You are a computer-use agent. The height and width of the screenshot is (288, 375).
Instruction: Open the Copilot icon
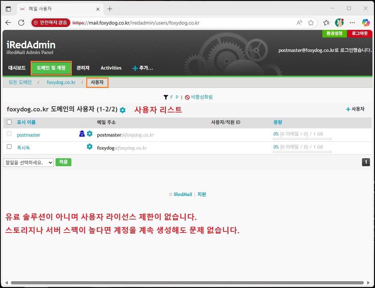coord(366,23)
